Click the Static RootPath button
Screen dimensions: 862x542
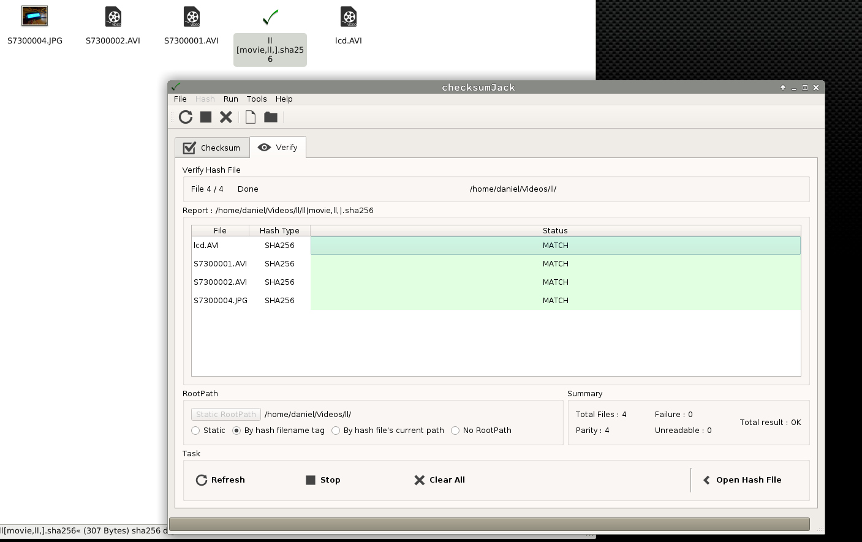226,415
